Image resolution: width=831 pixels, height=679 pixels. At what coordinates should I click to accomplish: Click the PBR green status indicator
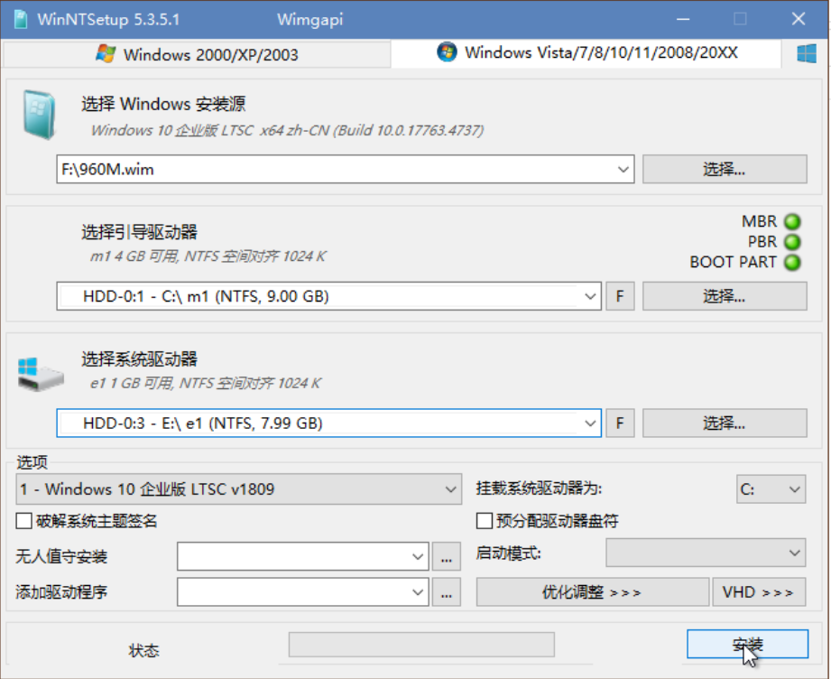792,242
